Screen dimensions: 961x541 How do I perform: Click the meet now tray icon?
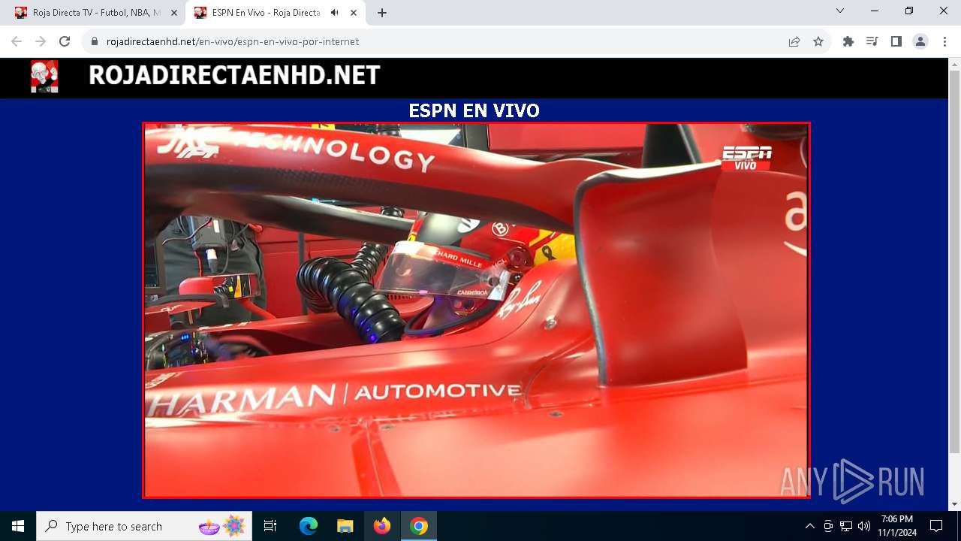tap(828, 526)
